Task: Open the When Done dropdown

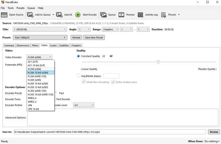Action: pyautogui.click(x=212, y=141)
